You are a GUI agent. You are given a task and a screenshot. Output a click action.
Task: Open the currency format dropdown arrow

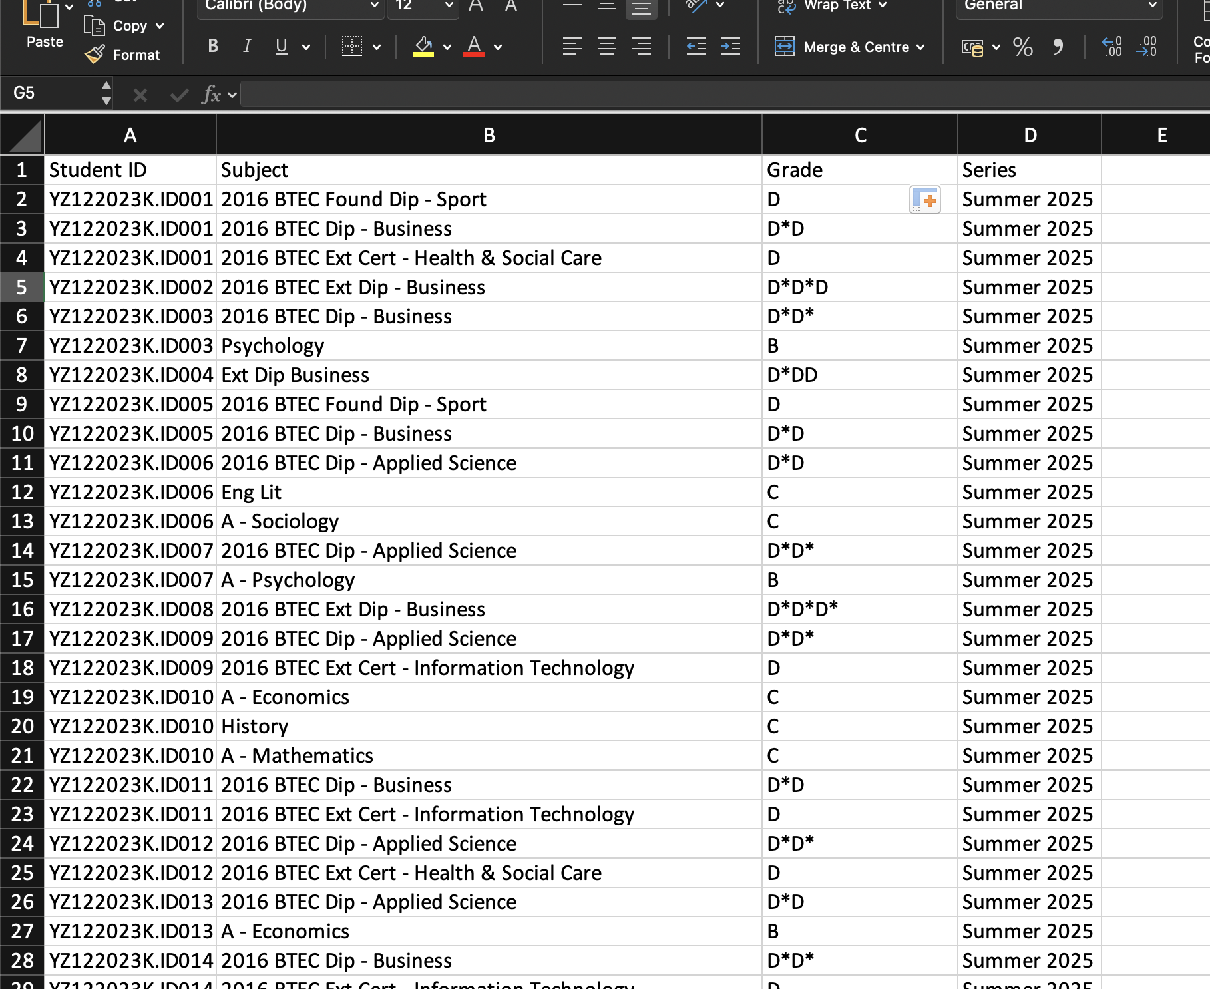click(x=996, y=47)
